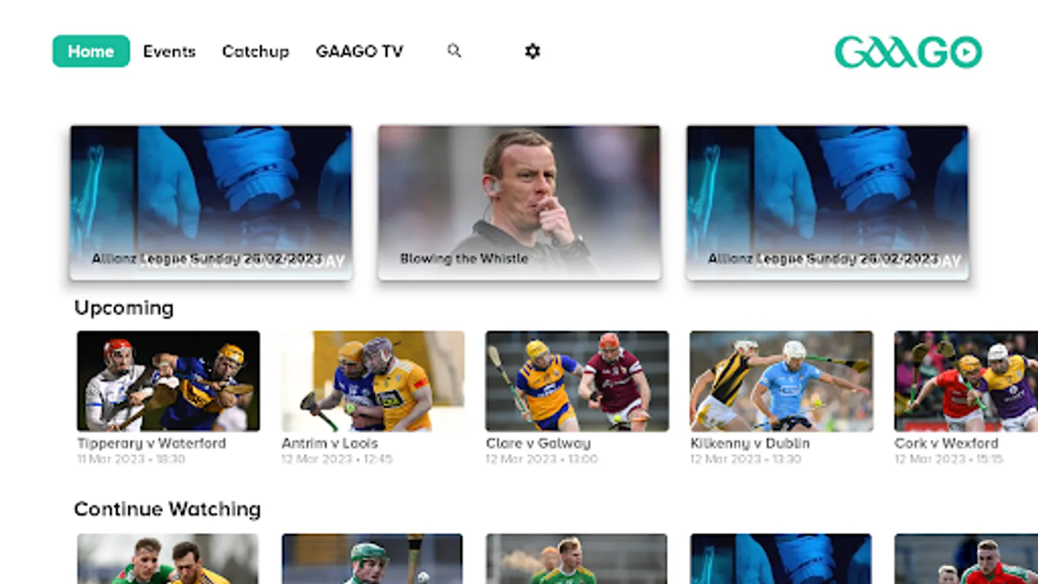Image resolution: width=1038 pixels, height=584 pixels.
Task: Open settings with the gear icon
Action: pyautogui.click(x=533, y=51)
